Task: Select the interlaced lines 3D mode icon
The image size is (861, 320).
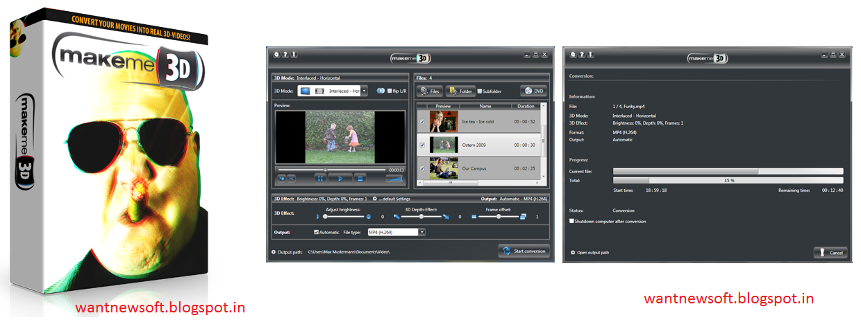Action: (x=319, y=91)
